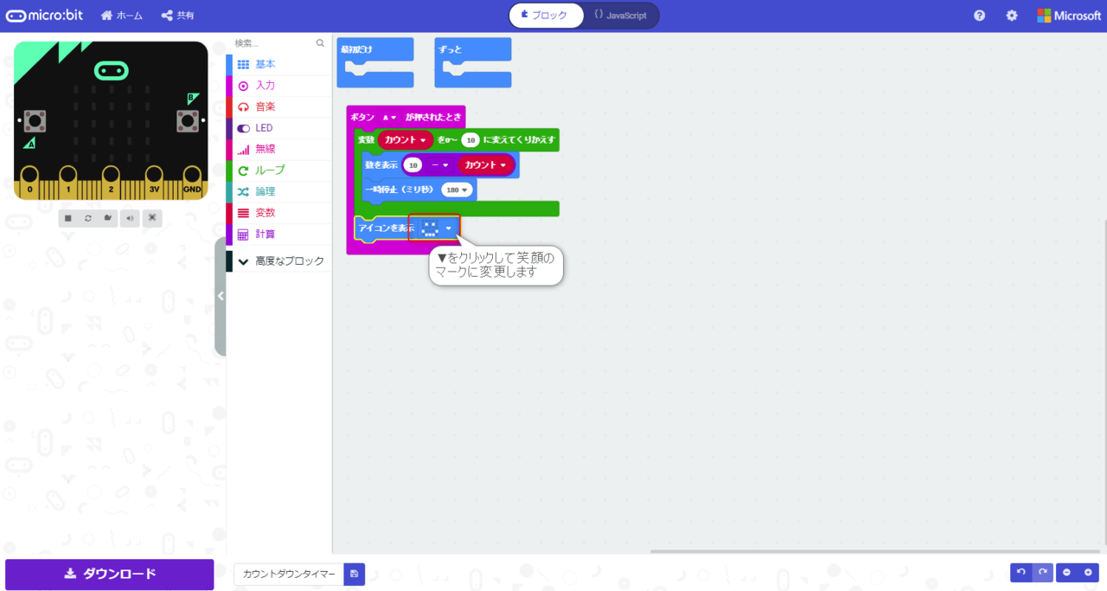This screenshot has height=591, width=1107.
Task: Click the 3V pin on the micro:bit
Action: (x=155, y=183)
